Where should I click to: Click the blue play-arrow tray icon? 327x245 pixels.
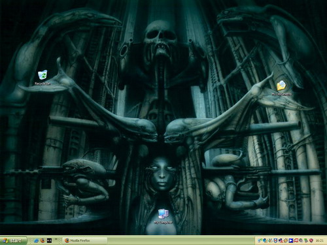point(291,240)
